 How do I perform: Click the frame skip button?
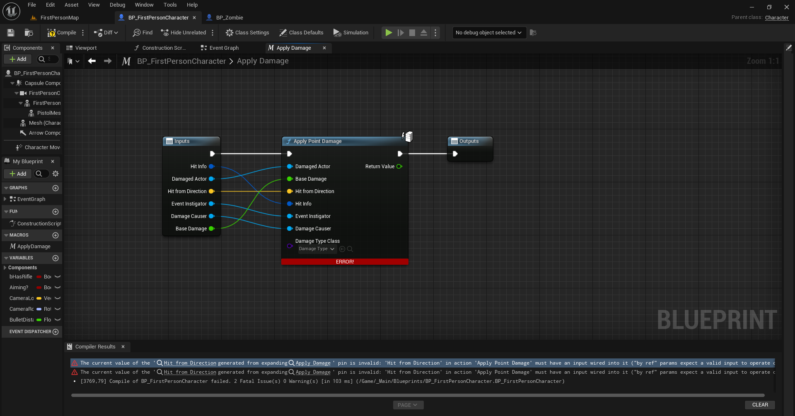[401, 33]
